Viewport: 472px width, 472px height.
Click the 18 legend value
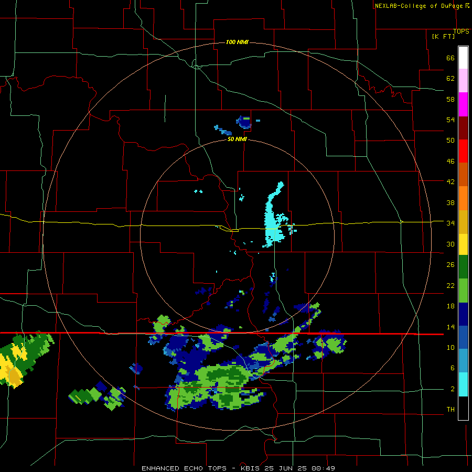click(x=450, y=306)
